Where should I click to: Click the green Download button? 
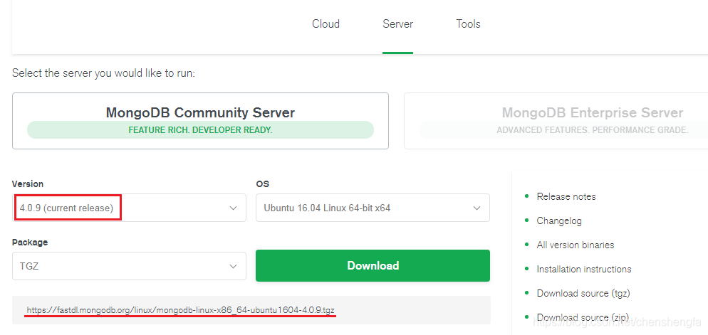[x=373, y=265]
